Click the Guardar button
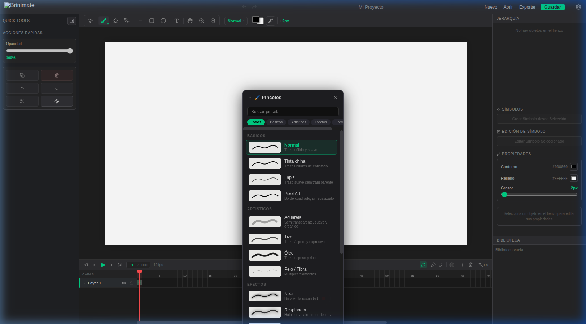Viewport: 586px width, 324px height. [x=552, y=7]
